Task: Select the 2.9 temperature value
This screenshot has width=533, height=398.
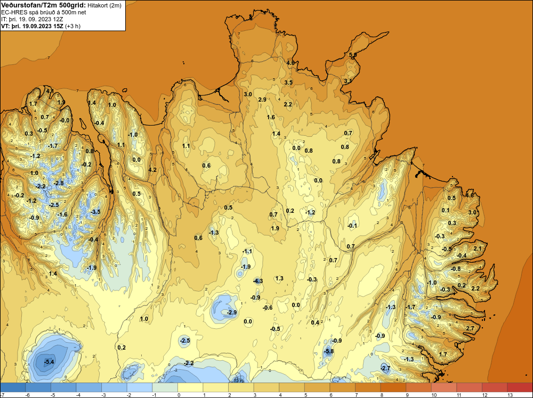Action: coord(262,99)
